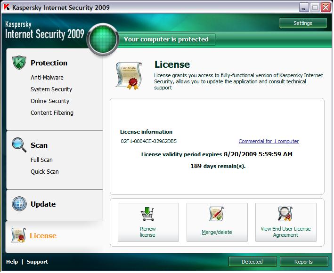Click the End User License Agreement magnifier icon
The image size is (334, 273).
285,214
